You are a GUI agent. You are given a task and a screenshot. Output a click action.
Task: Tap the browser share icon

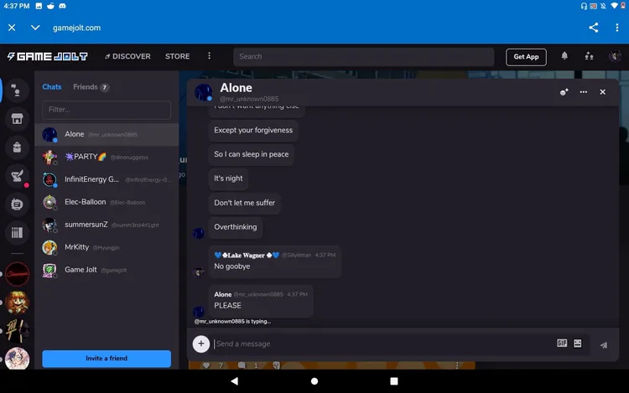coord(593,28)
